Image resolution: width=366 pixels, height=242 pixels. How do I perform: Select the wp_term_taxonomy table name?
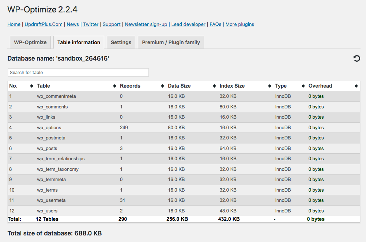(x=58, y=169)
